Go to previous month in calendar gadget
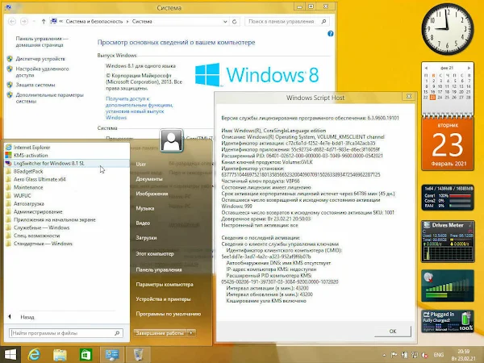484x363 pixels. coord(426,68)
